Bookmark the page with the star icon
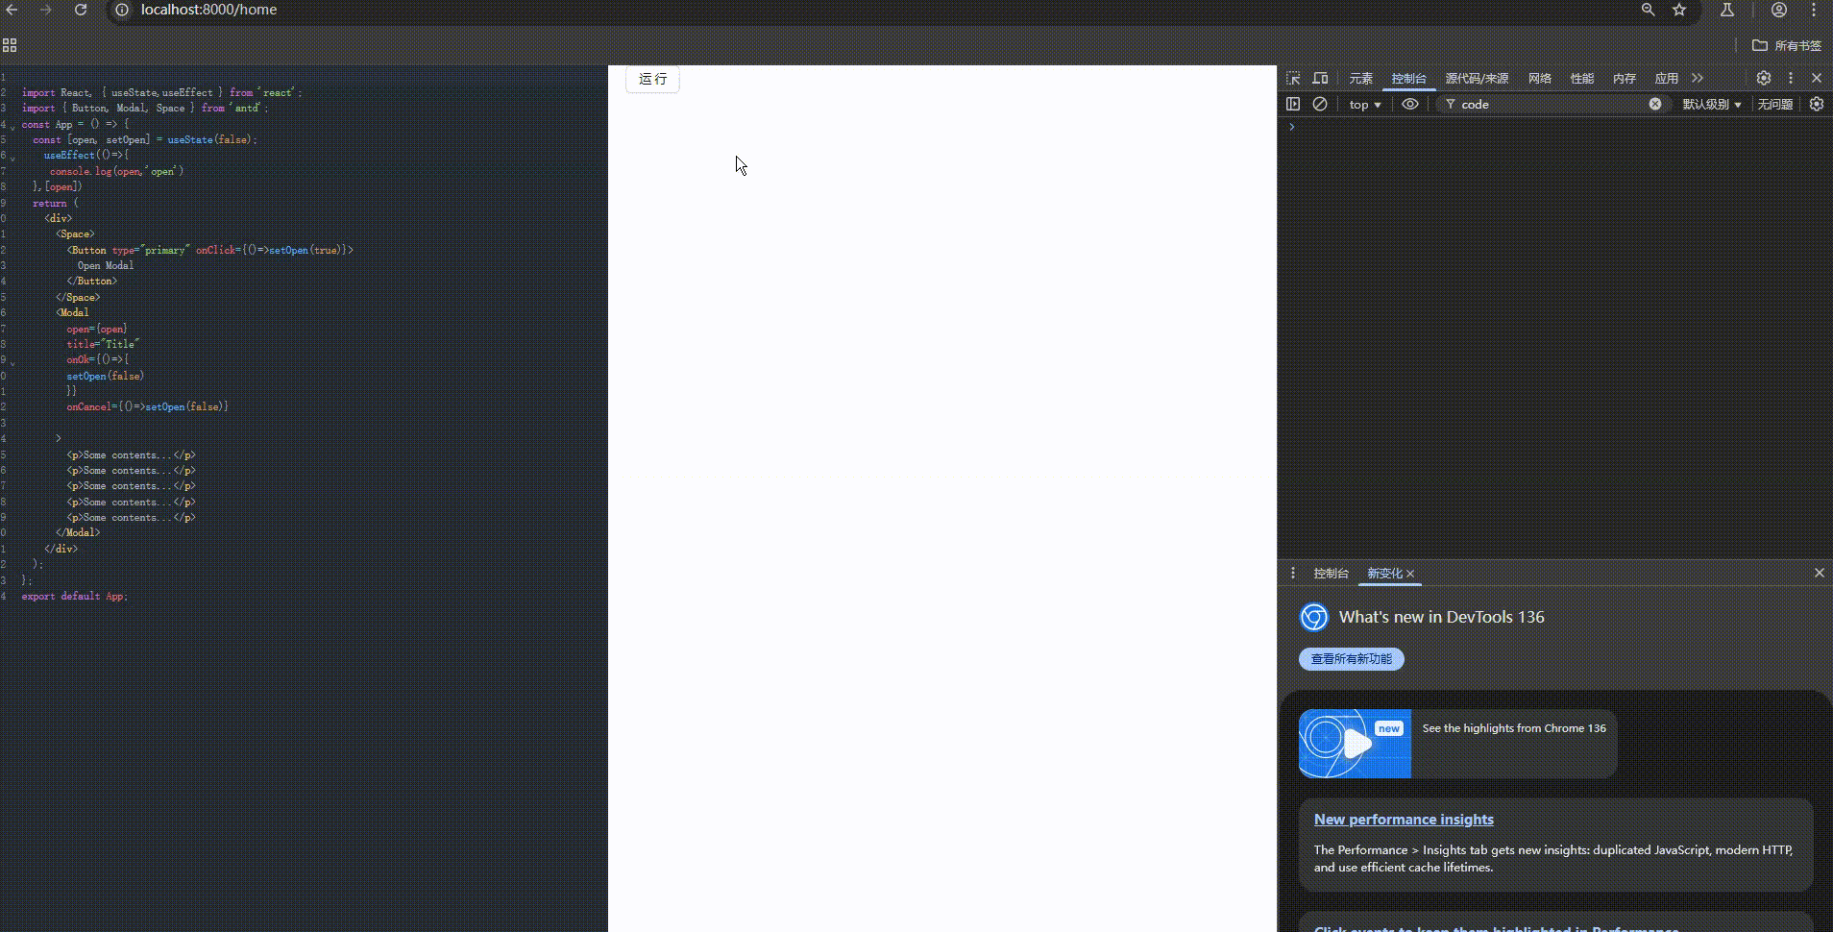The height and width of the screenshot is (932, 1833). tap(1679, 11)
